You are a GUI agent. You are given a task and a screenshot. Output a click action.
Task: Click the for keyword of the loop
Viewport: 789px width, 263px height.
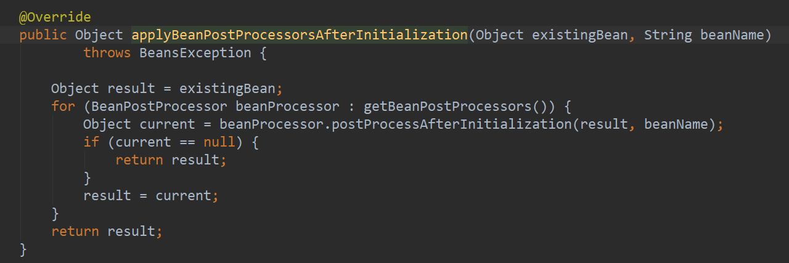coord(63,107)
